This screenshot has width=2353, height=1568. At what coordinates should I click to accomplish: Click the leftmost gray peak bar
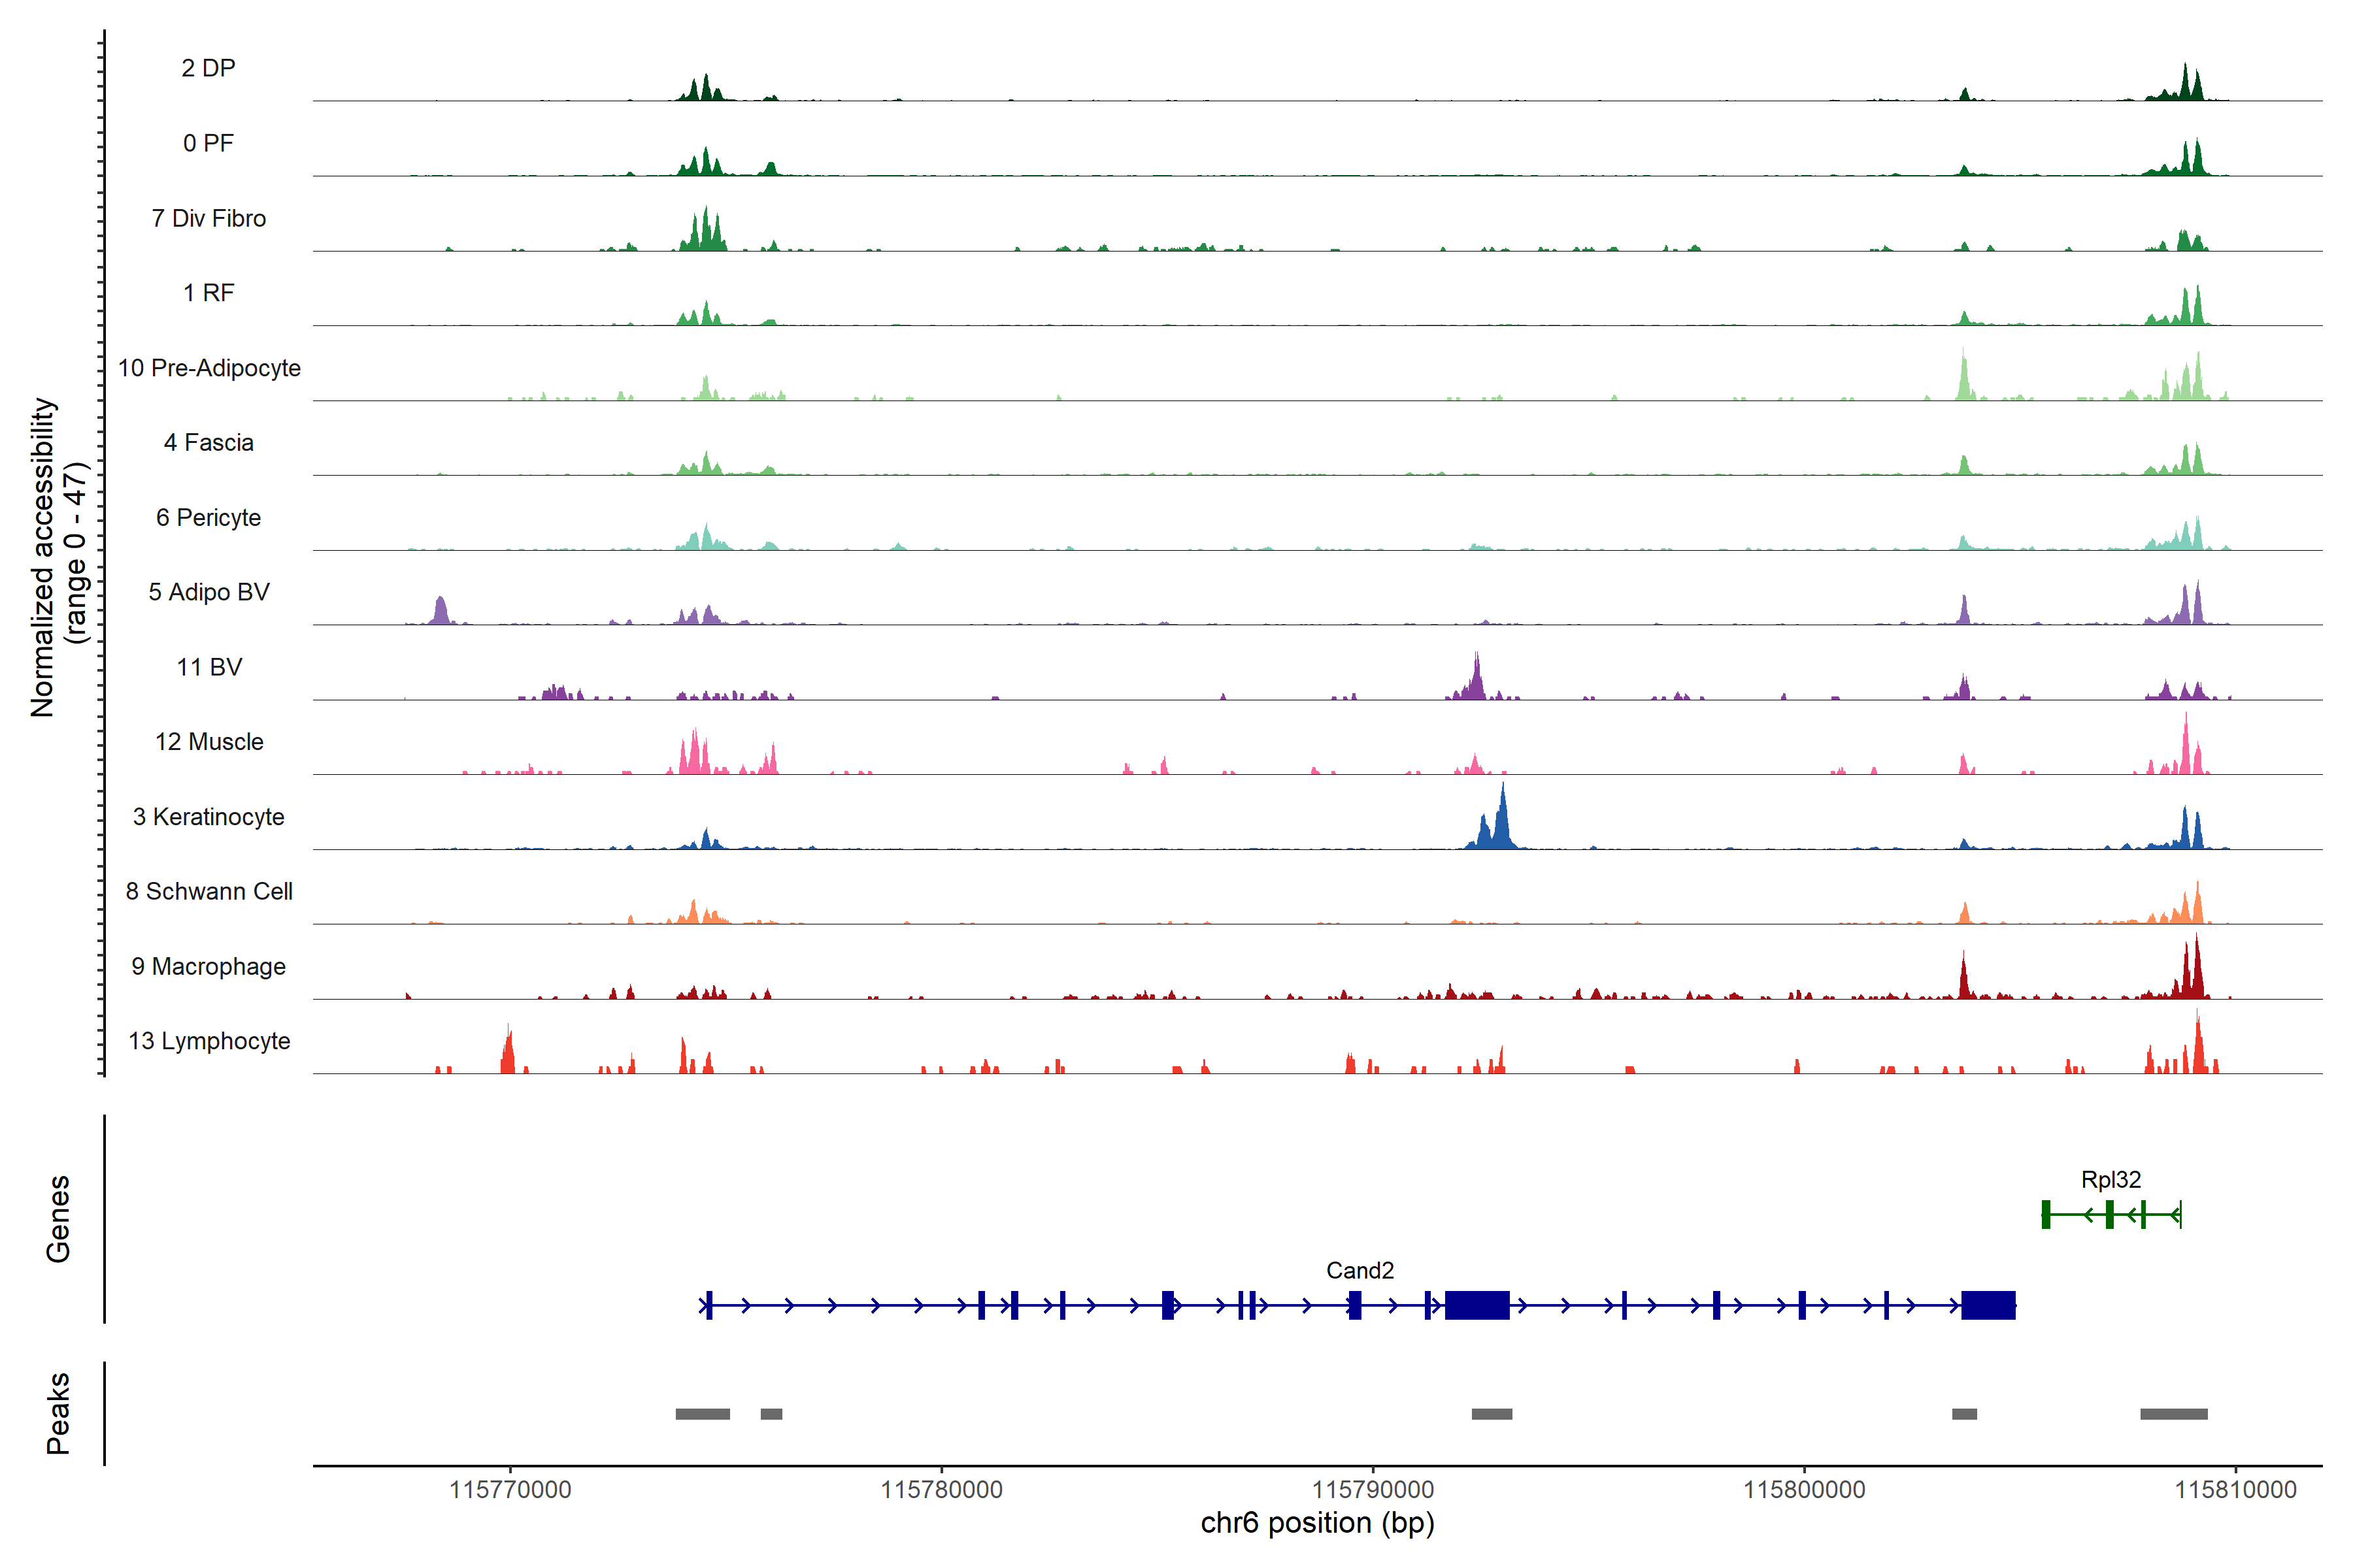pos(702,1414)
